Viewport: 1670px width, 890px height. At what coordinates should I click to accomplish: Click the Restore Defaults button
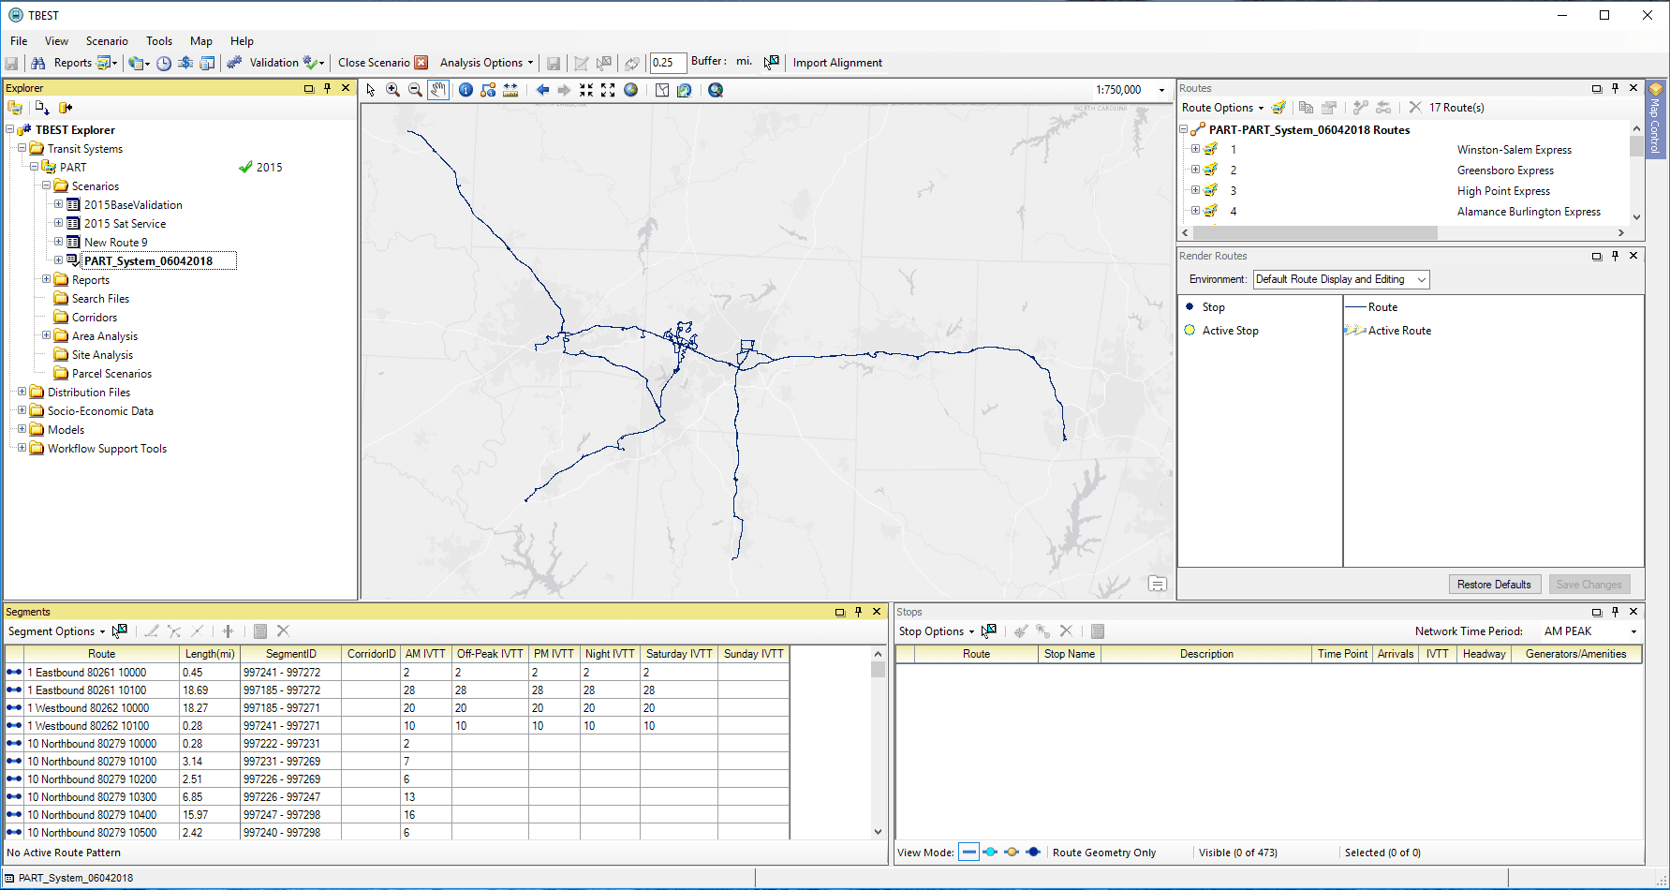(x=1495, y=584)
